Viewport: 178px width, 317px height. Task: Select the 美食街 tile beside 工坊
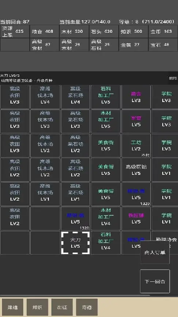tap(105, 145)
